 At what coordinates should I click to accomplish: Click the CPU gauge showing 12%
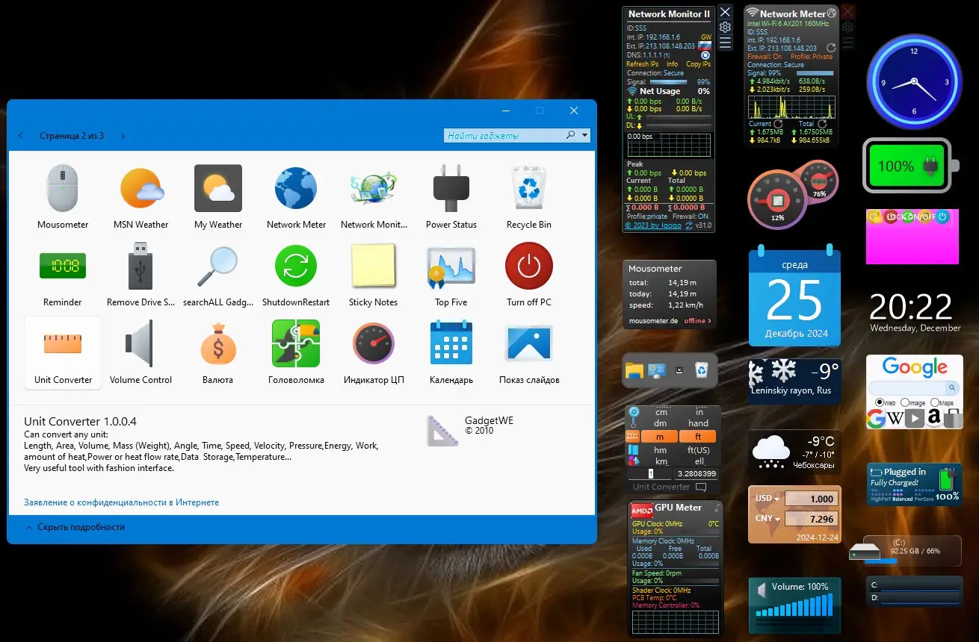(x=777, y=200)
